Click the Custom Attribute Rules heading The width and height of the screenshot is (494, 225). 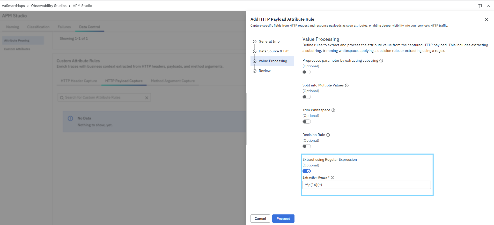(x=78, y=61)
